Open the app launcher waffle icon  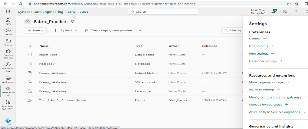click(x=8, y=12)
